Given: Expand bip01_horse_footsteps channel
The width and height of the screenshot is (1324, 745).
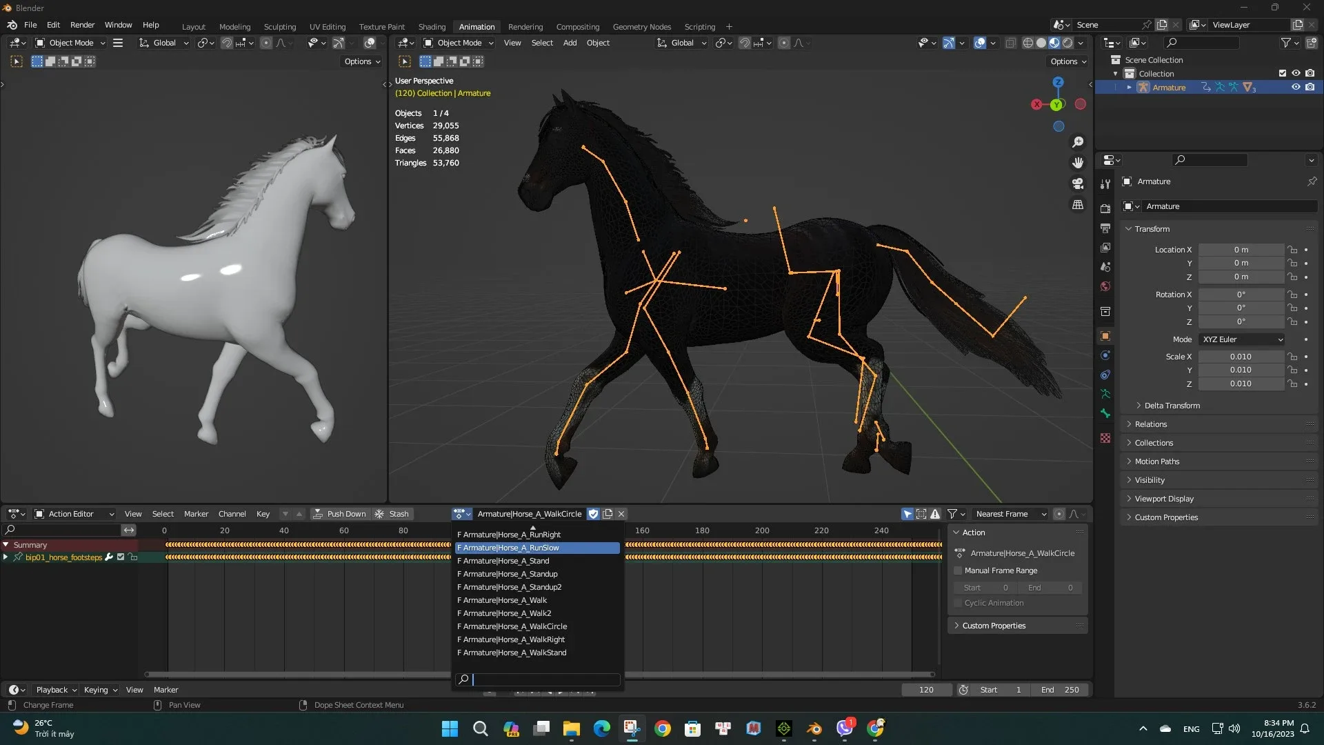Looking at the screenshot, I should coord(6,557).
